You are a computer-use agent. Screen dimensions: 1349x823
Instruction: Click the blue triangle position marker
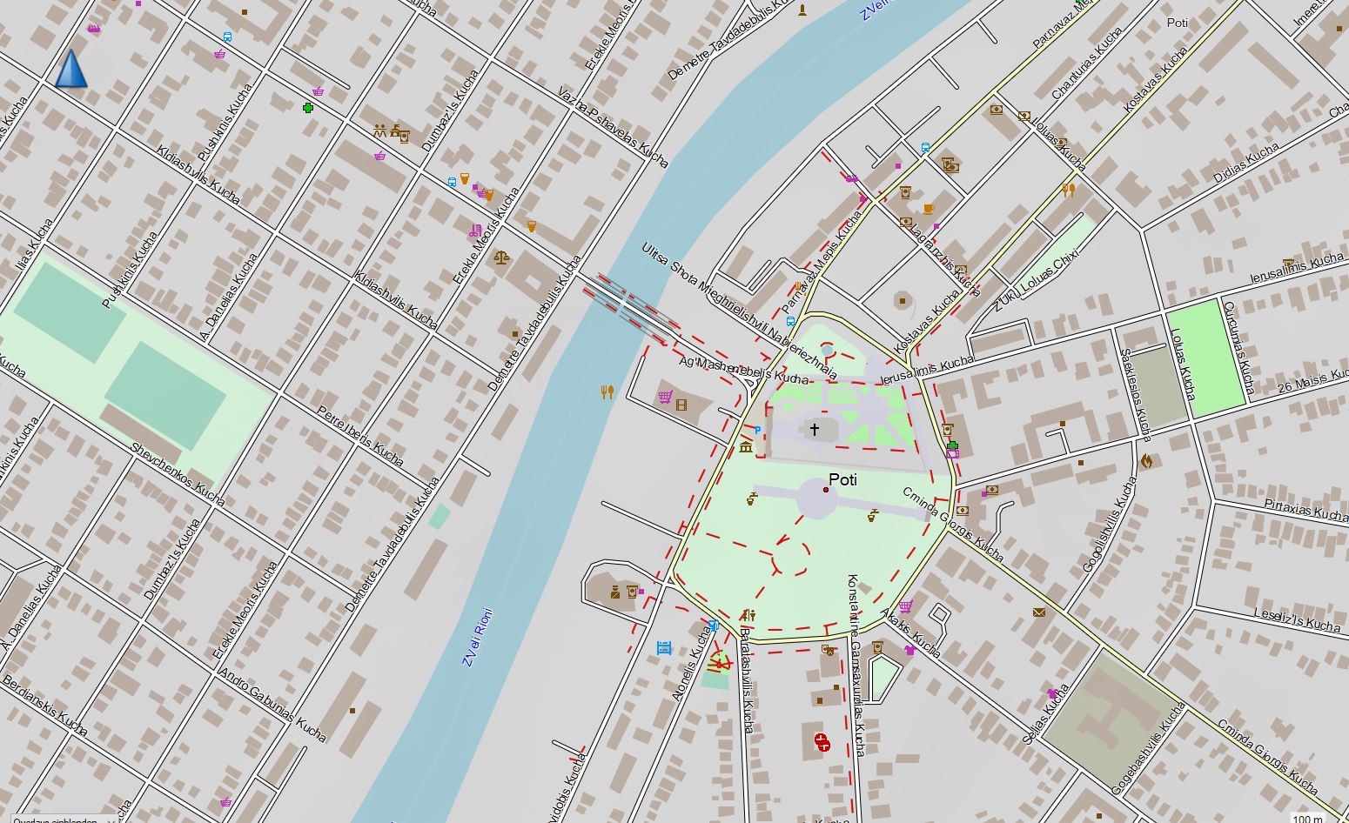71,69
